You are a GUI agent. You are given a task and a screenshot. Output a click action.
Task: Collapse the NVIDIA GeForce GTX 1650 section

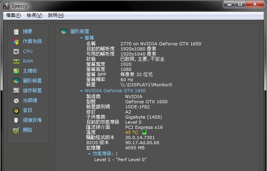pyautogui.click(x=81, y=91)
